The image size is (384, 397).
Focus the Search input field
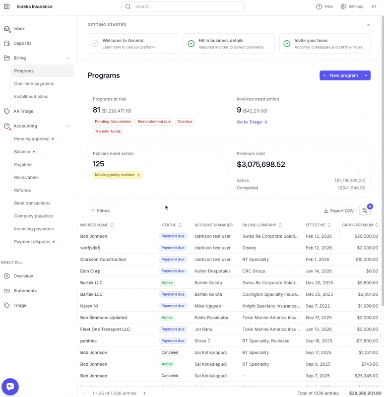(183, 6)
